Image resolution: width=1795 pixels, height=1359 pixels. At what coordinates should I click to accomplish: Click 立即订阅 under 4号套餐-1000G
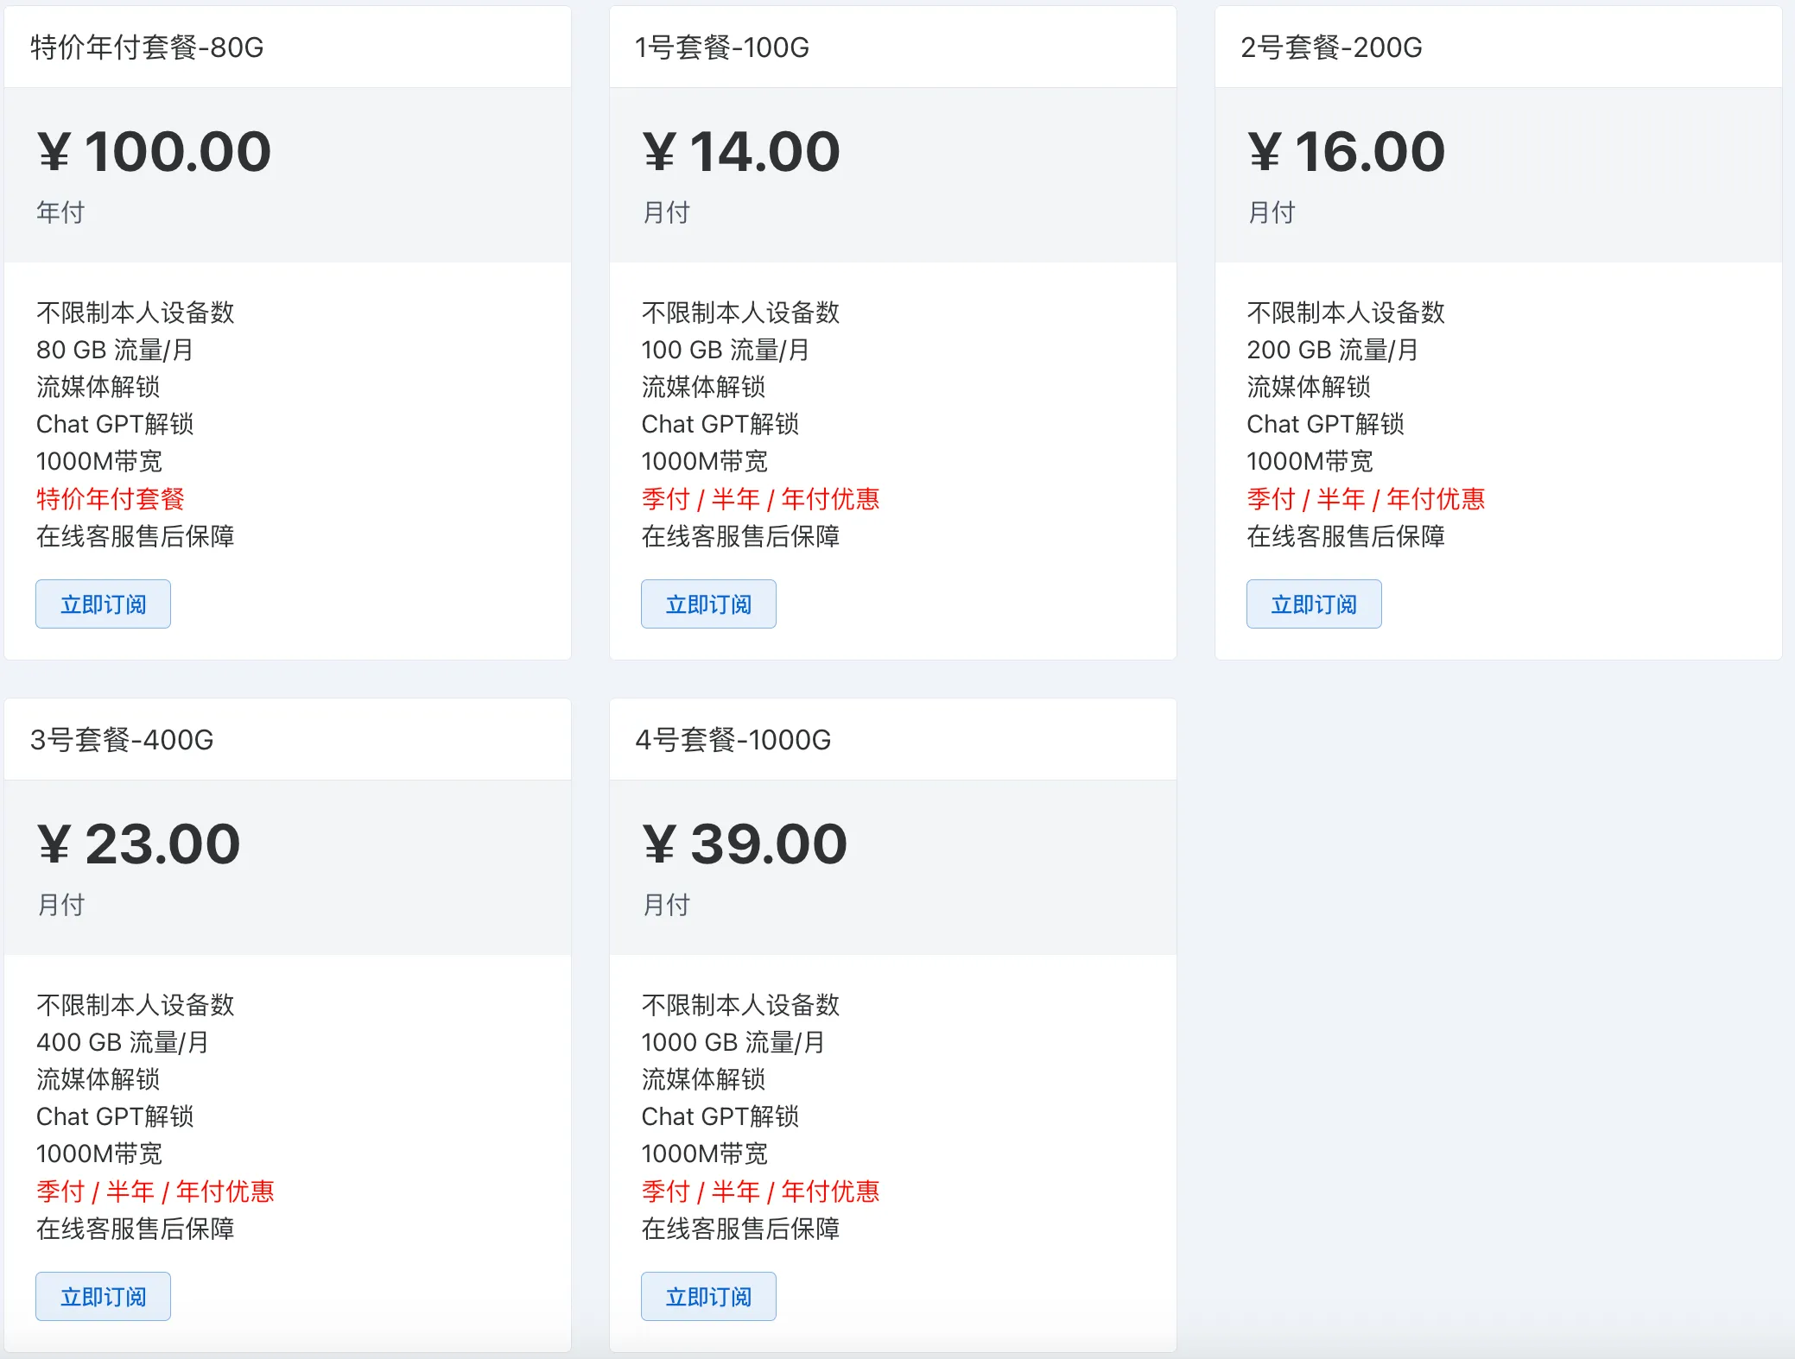[708, 1296]
